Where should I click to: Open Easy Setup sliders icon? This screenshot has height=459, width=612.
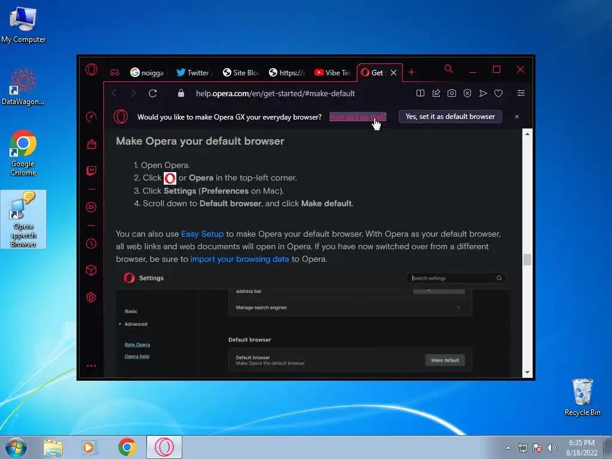(521, 93)
